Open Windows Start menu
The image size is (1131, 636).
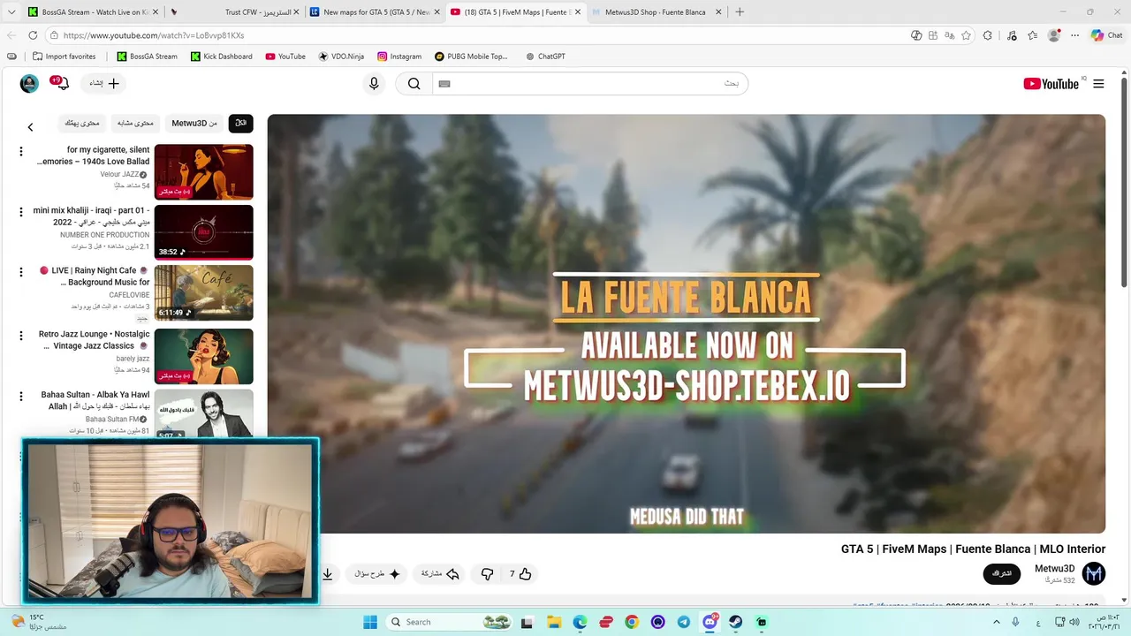[370, 622]
